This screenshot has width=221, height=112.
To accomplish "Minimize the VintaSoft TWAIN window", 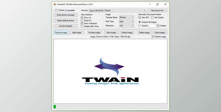I will pos(150,4).
